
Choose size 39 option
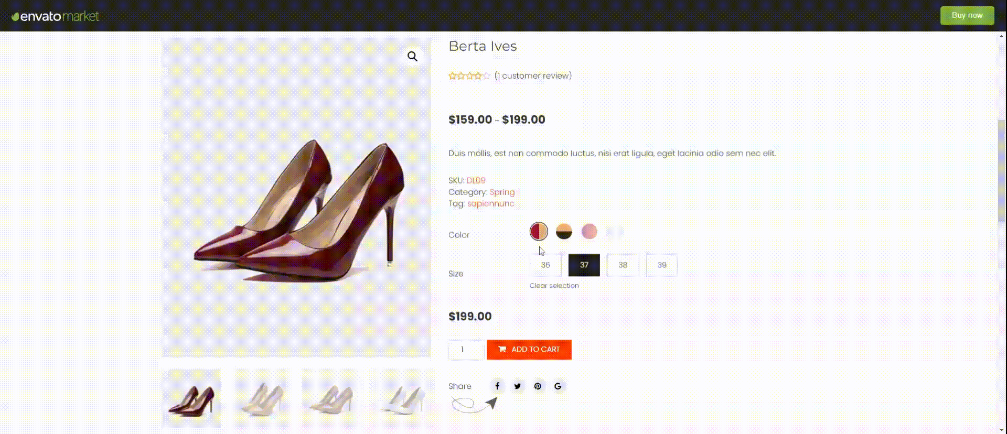pyautogui.click(x=662, y=265)
